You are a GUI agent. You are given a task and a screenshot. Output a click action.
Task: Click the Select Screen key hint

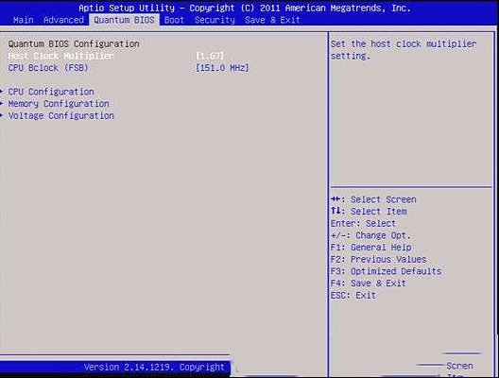click(373, 199)
